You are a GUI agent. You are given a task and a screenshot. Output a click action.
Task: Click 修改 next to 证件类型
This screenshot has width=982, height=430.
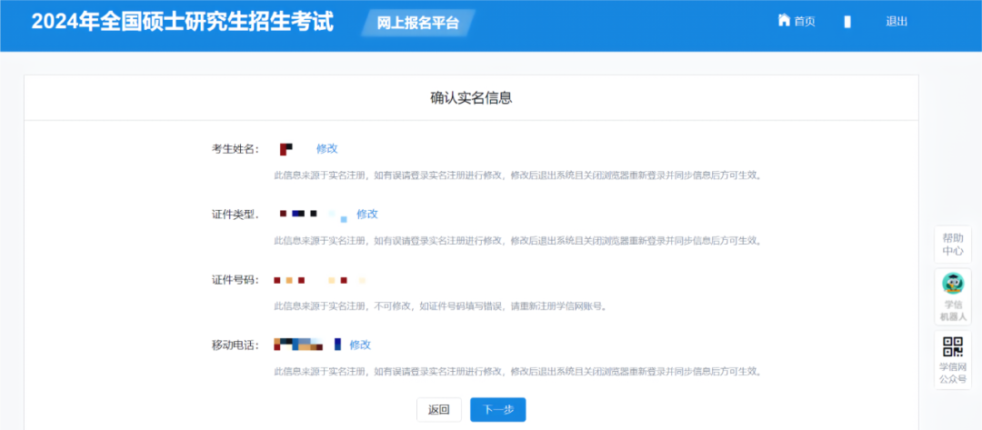click(366, 215)
